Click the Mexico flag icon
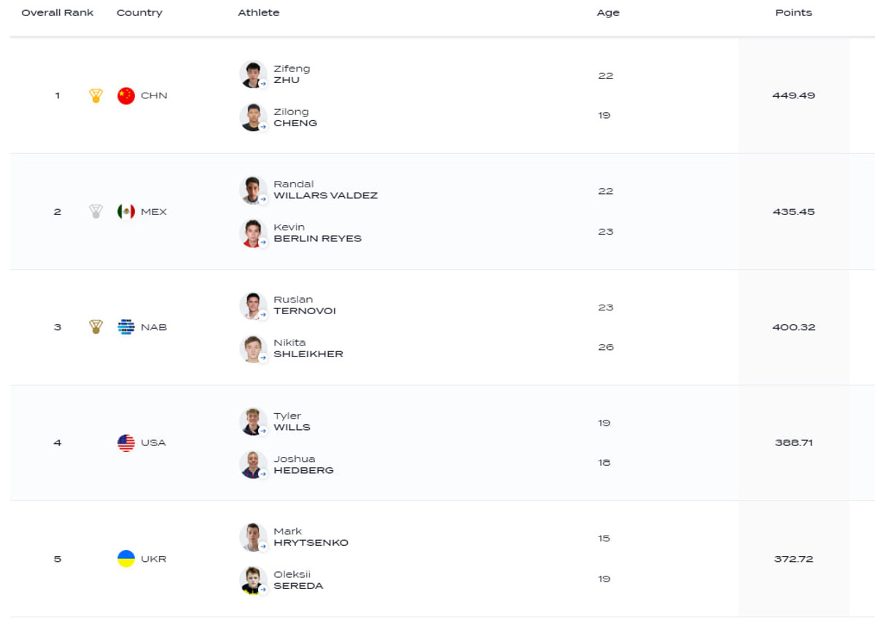 tap(126, 211)
